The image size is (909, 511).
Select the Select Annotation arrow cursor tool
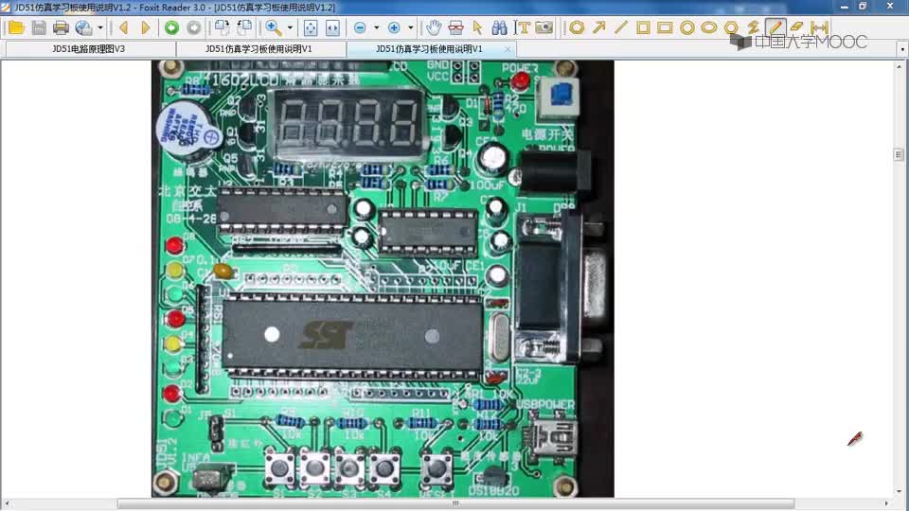coord(477,27)
